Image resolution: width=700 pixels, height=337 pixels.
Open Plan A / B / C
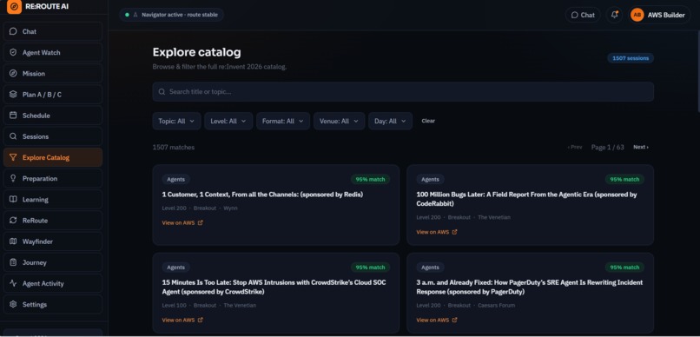click(53, 95)
